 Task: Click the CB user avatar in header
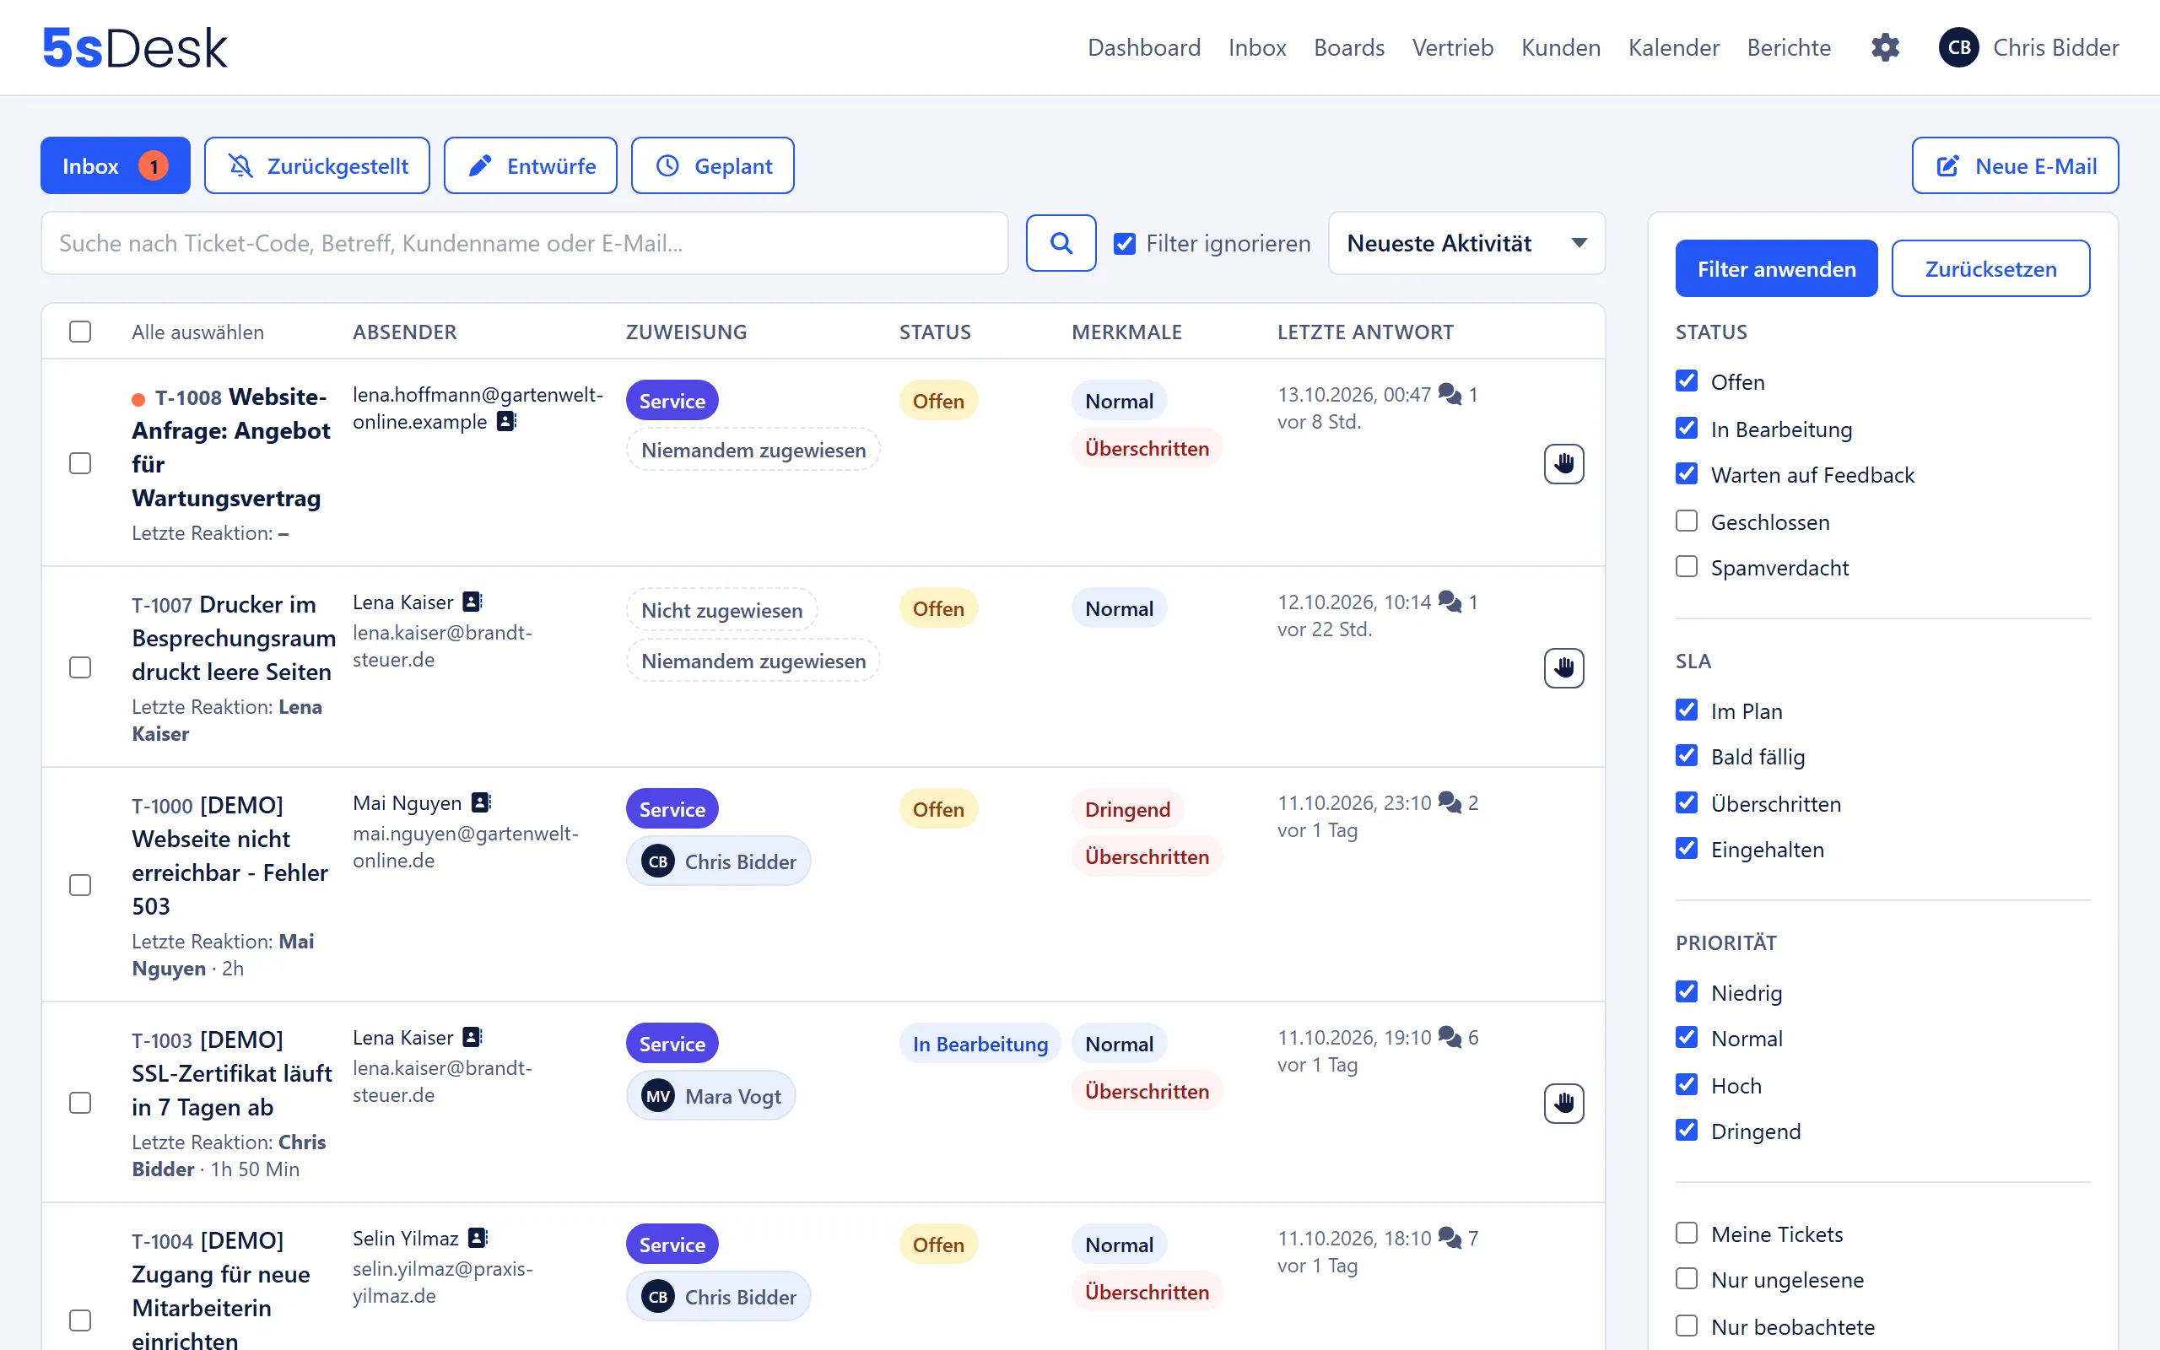[x=1958, y=47]
